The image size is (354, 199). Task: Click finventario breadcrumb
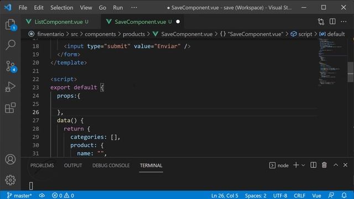[50, 34]
